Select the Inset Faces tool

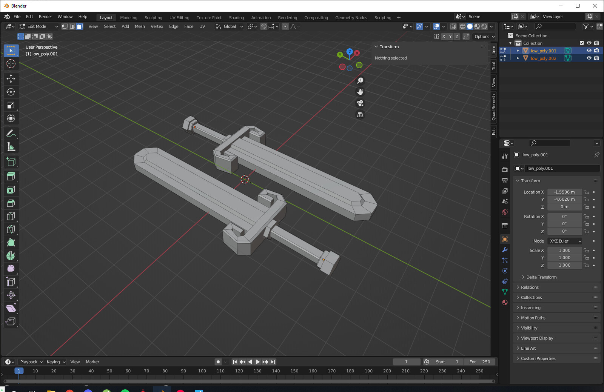coord(11,190)
